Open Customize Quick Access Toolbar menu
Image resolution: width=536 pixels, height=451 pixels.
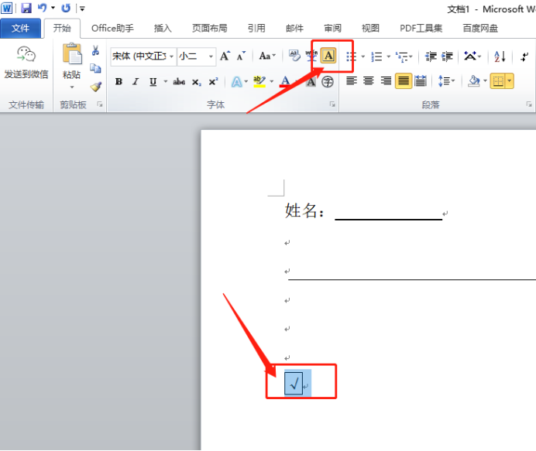pos(82,9)
